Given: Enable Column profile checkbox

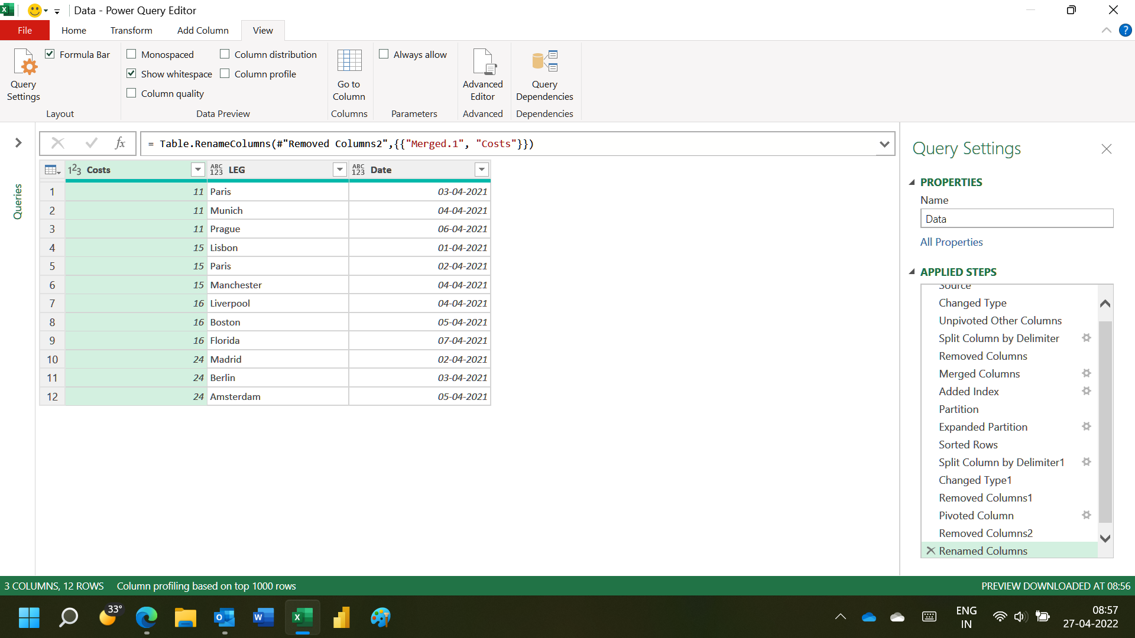Looking at the screenshot, I should pos(225,73).
